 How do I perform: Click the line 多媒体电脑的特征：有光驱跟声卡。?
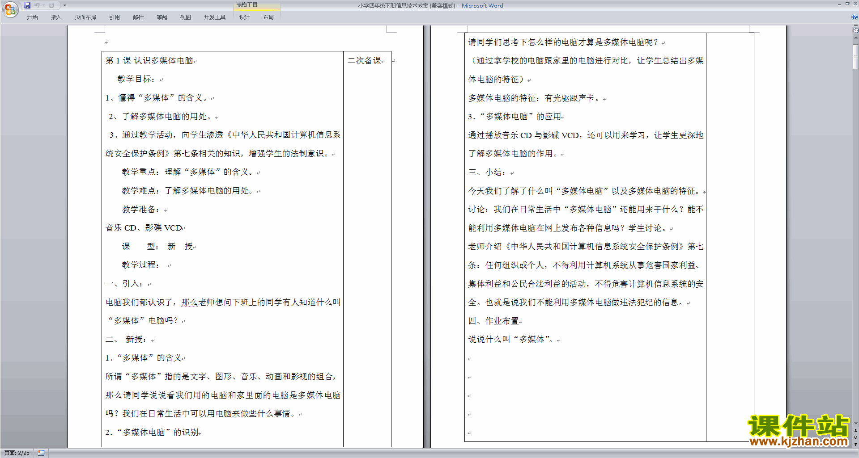[535, 98]
